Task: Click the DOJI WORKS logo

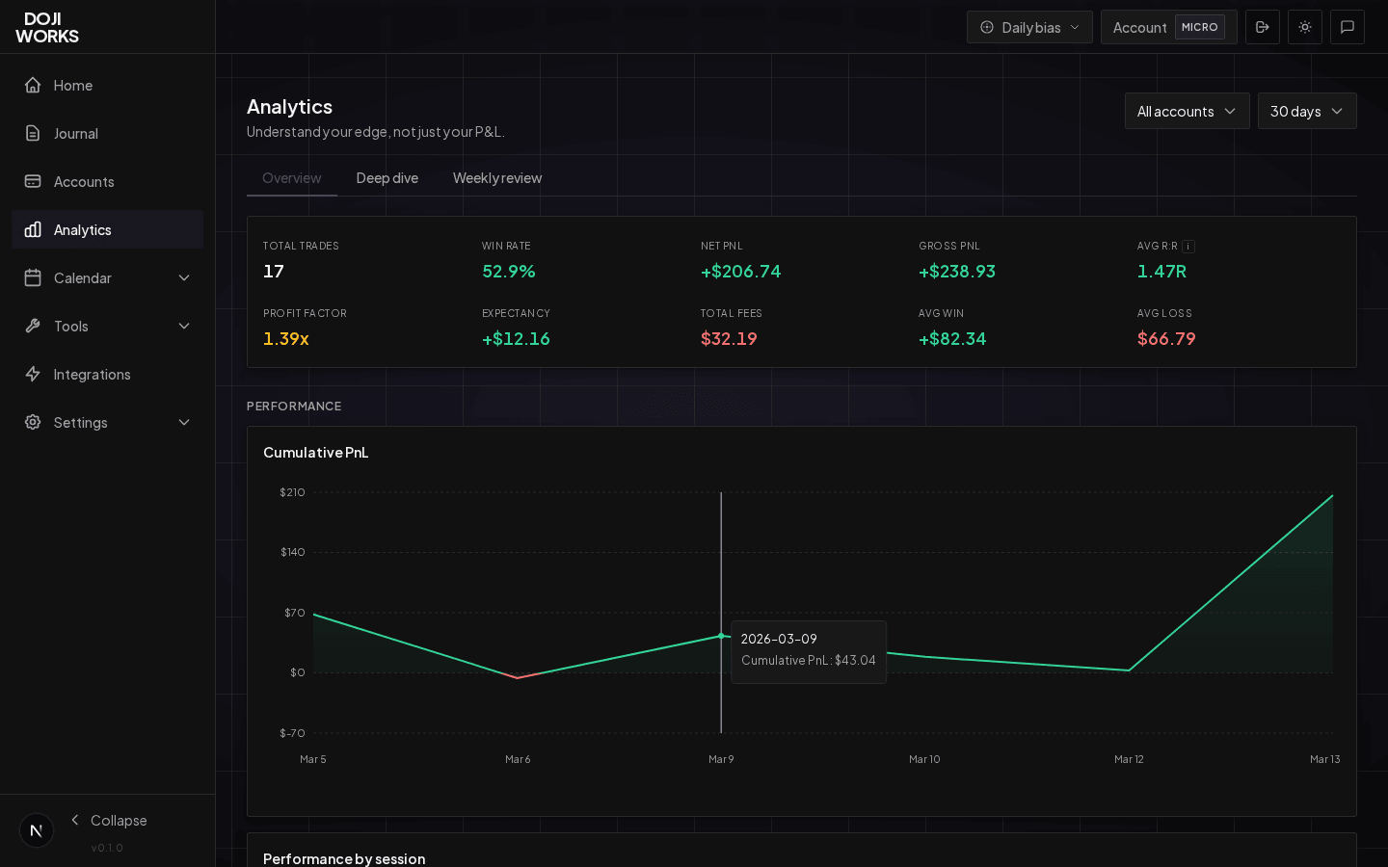Action: point(46,27)
